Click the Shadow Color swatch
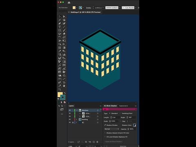196x147 pixels. 134,125
